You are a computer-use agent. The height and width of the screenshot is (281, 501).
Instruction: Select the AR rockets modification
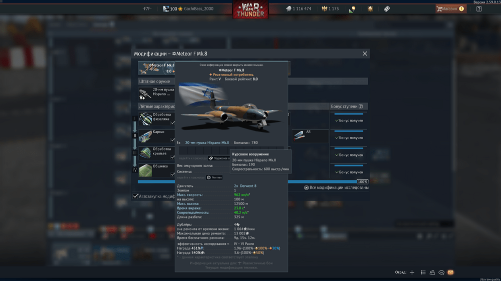click(310, 135)
